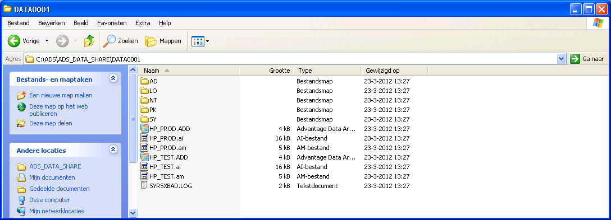Image resolution: width=611 pixels, height=220 pixels.
Task: Open the Bewerken menu
Action: coord(52,23)
